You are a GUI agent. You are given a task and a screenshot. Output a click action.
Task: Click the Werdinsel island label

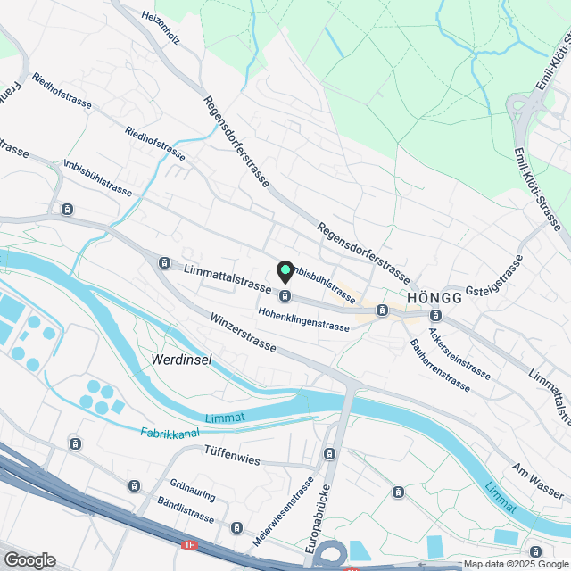[x=181, y=360]
